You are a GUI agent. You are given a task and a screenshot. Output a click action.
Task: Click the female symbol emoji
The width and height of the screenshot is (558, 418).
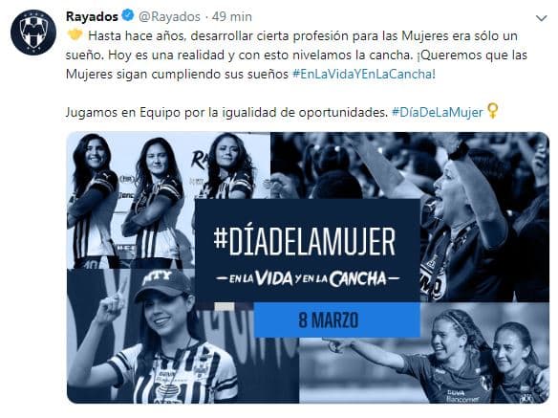pyautogui.click(x=492, y=111)
